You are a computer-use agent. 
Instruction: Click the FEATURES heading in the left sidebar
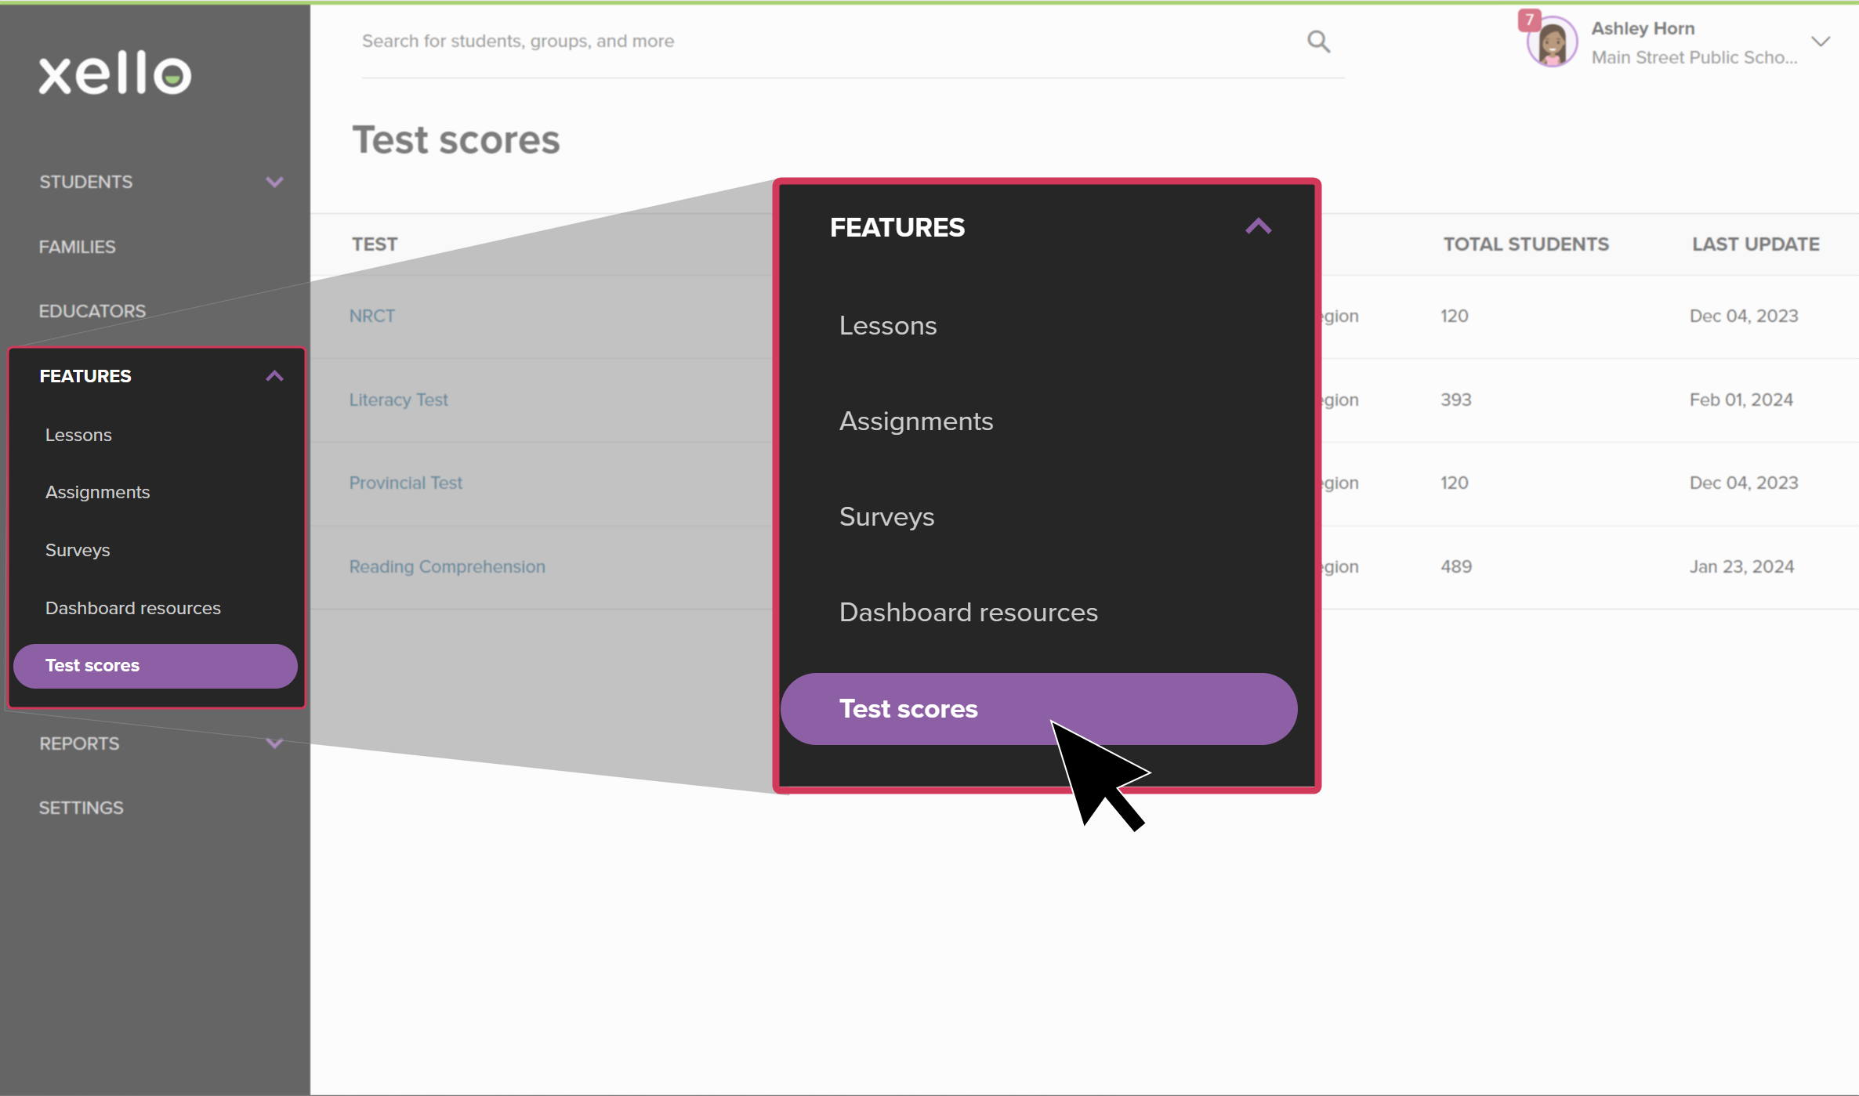point(85,376)
